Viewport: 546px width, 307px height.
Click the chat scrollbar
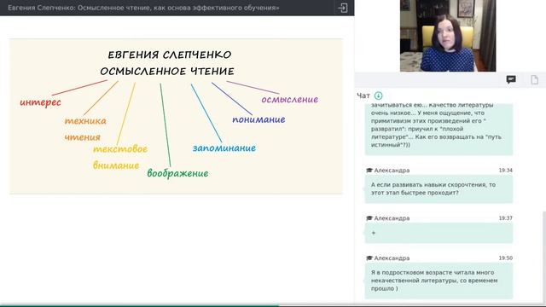544,258
